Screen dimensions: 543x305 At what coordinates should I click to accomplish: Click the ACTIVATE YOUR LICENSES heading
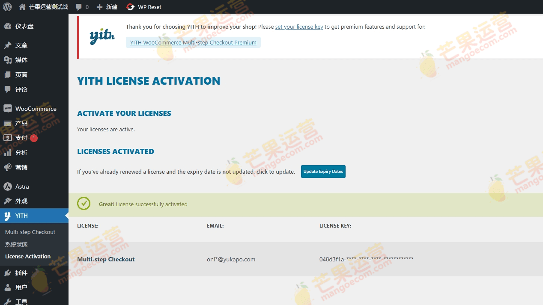click(124, 113)
